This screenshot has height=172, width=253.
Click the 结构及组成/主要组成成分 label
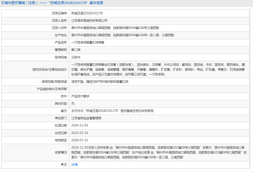tap(50, 70)
